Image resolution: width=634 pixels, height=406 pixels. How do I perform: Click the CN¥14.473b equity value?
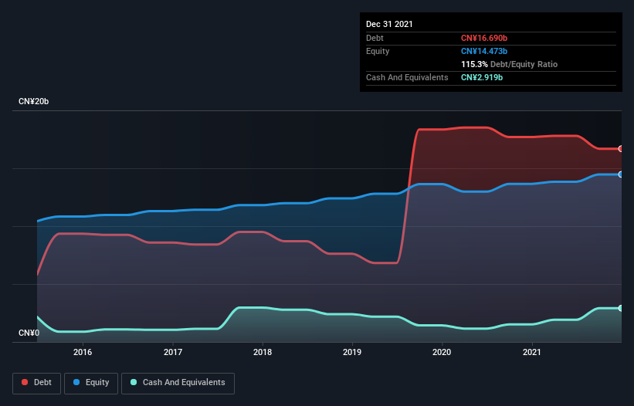484,51
